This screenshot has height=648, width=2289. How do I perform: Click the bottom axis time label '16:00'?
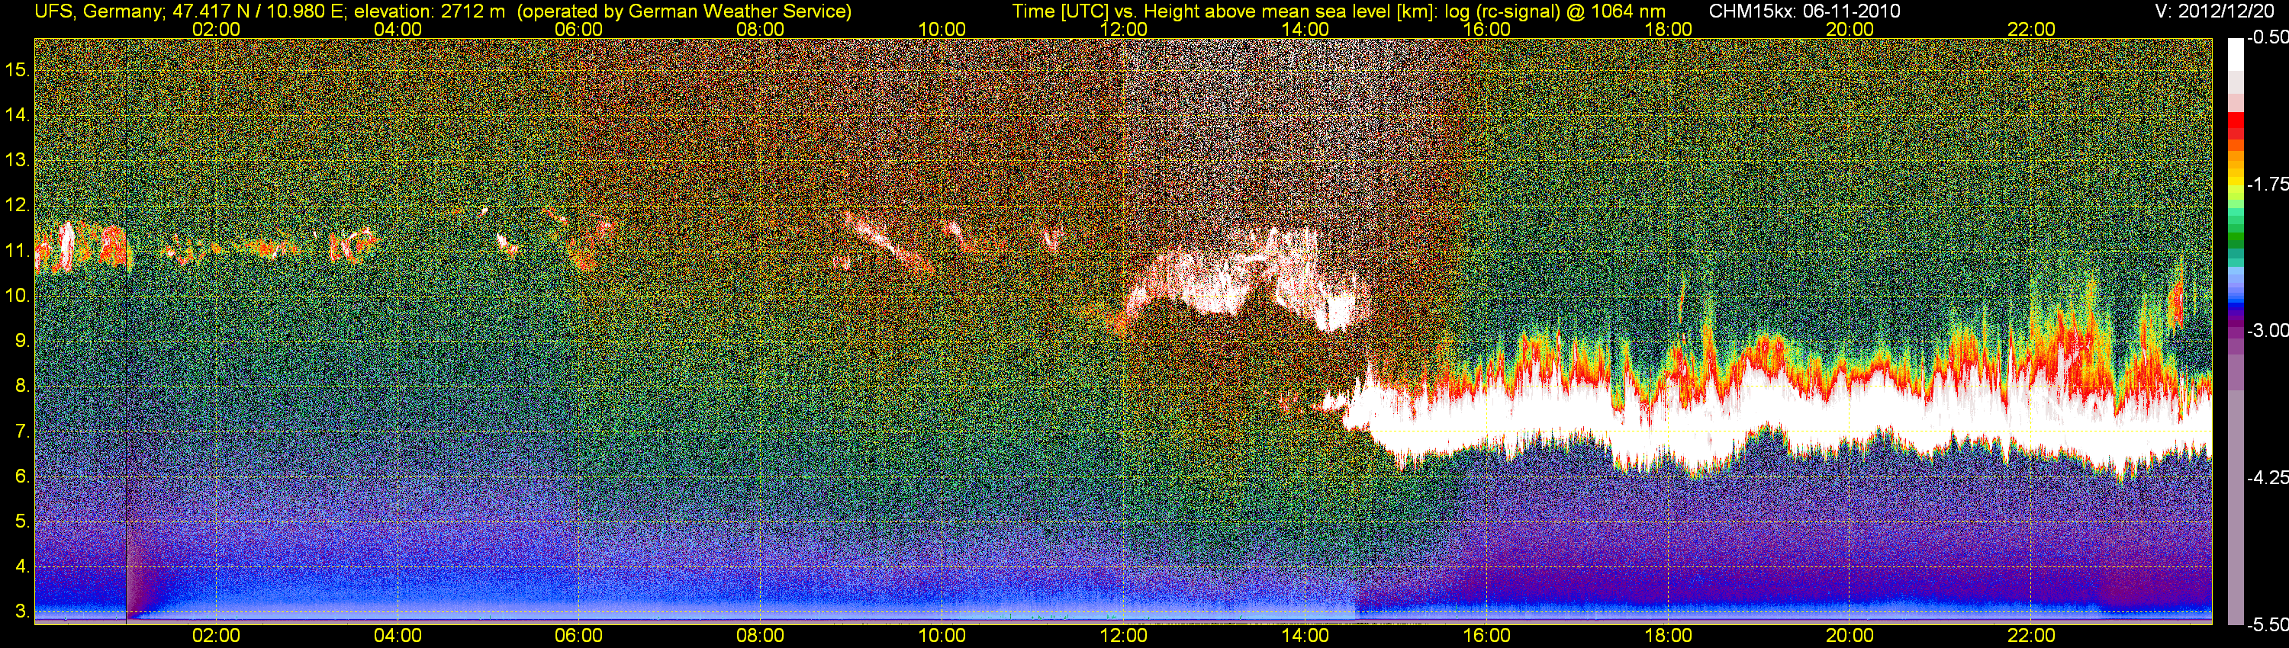click(x=1486, y=637)
